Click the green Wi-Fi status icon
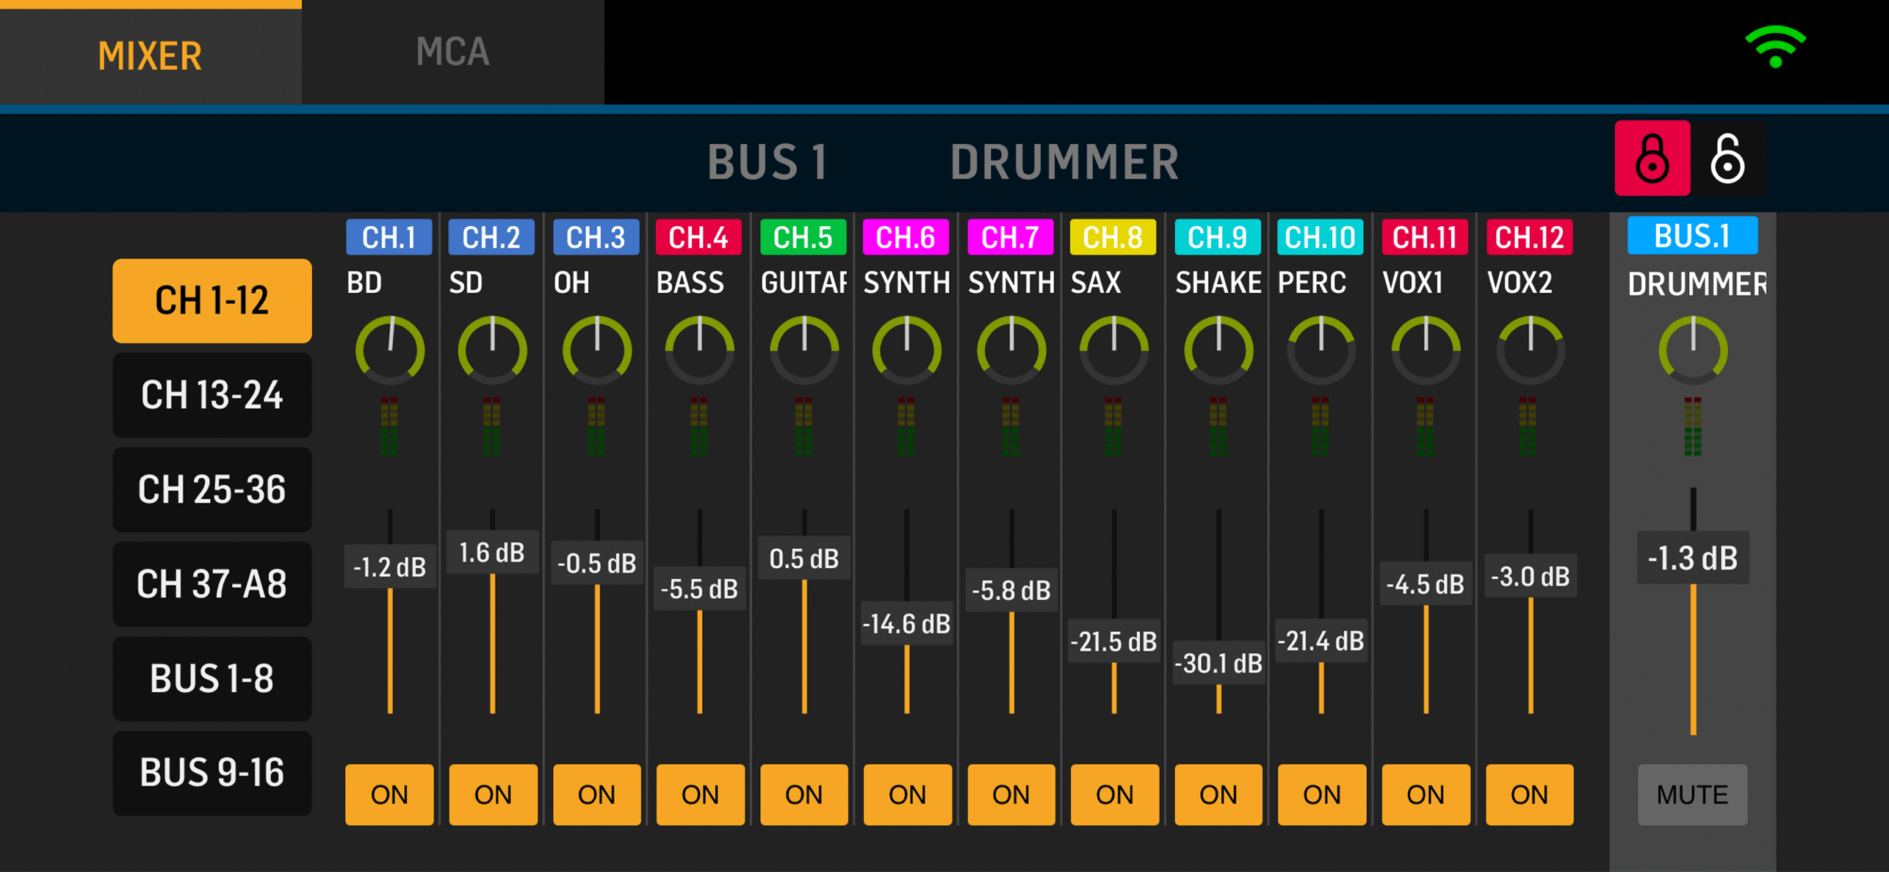 (1775, 48)
